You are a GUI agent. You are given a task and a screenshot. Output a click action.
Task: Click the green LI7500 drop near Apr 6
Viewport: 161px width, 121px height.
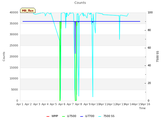[60, 62]
